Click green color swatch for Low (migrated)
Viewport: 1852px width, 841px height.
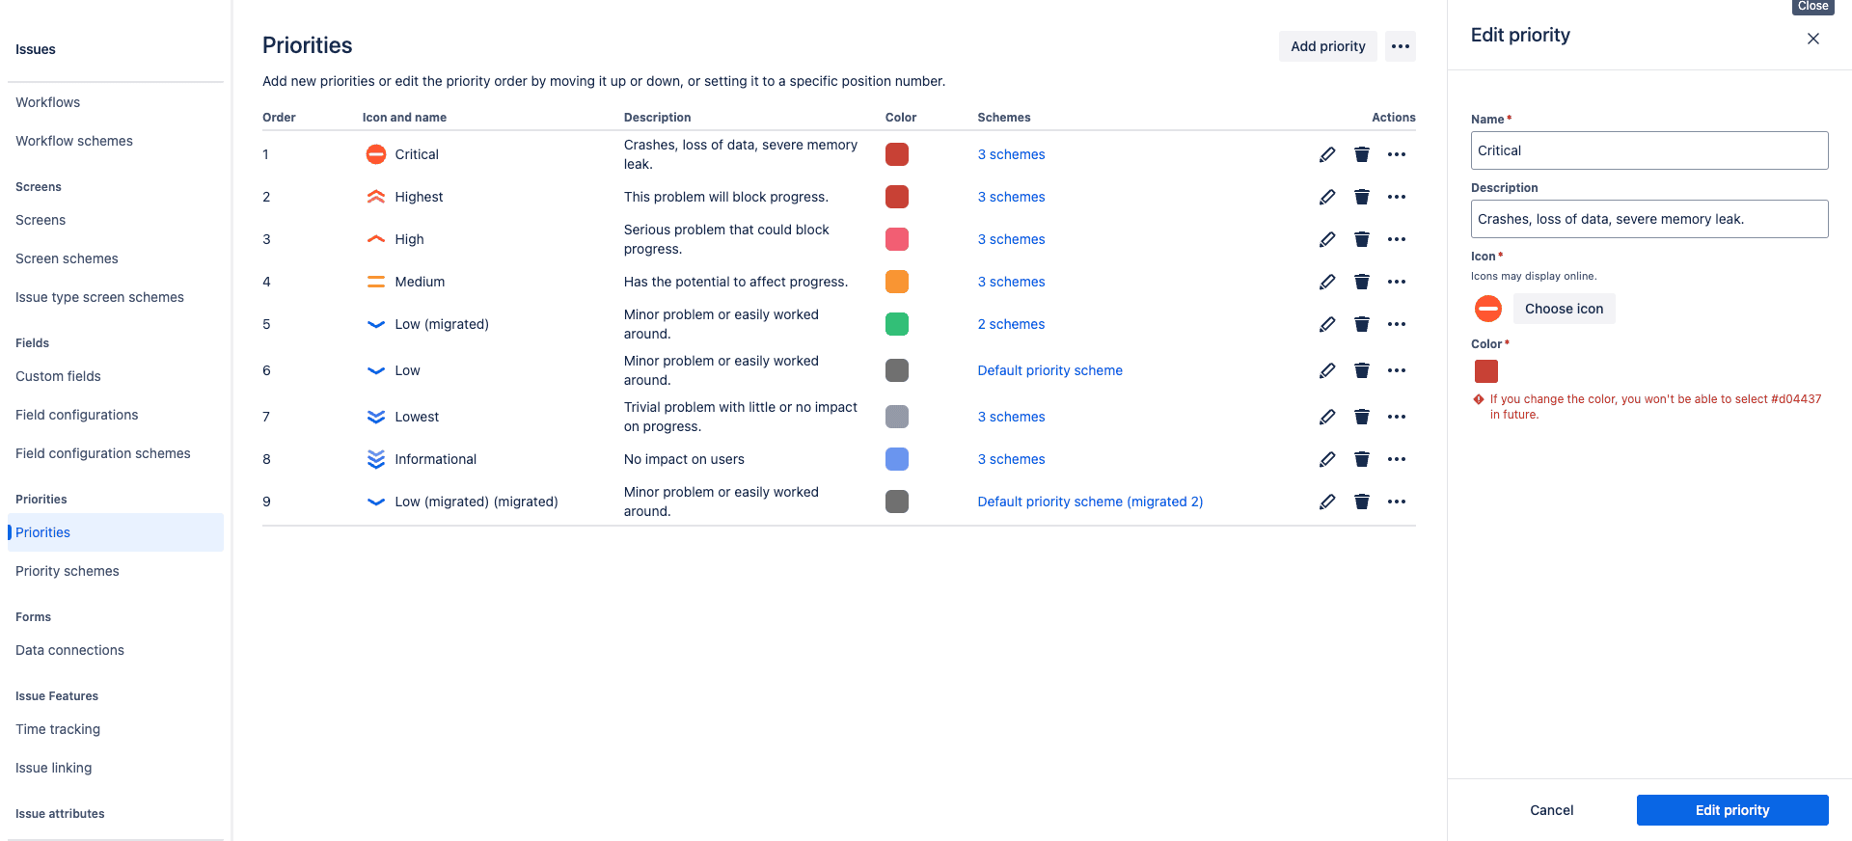(x=897, y=324)
